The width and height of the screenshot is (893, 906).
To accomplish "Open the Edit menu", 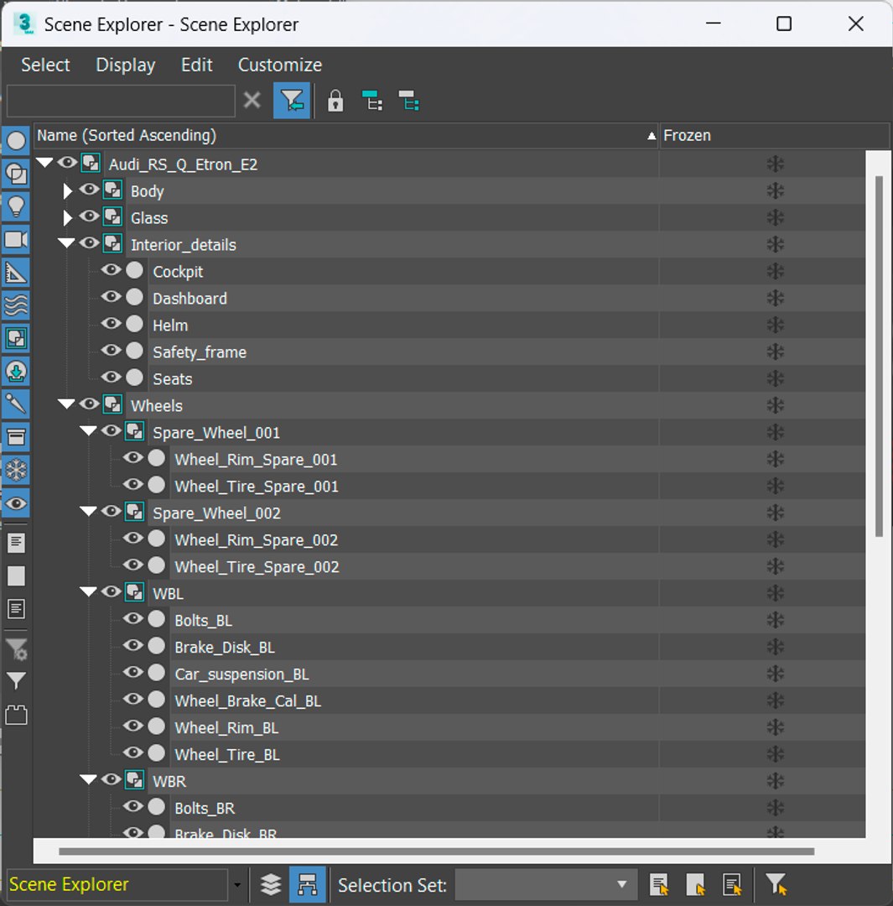I will (x=196, y=65).
